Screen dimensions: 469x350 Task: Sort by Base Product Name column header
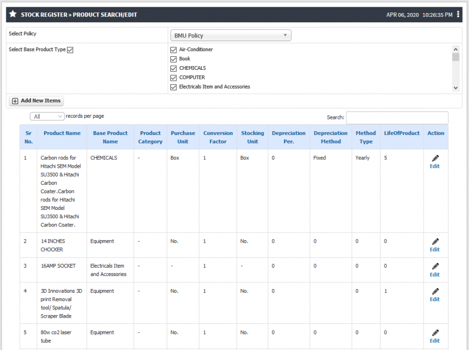[x=110, y=137]
